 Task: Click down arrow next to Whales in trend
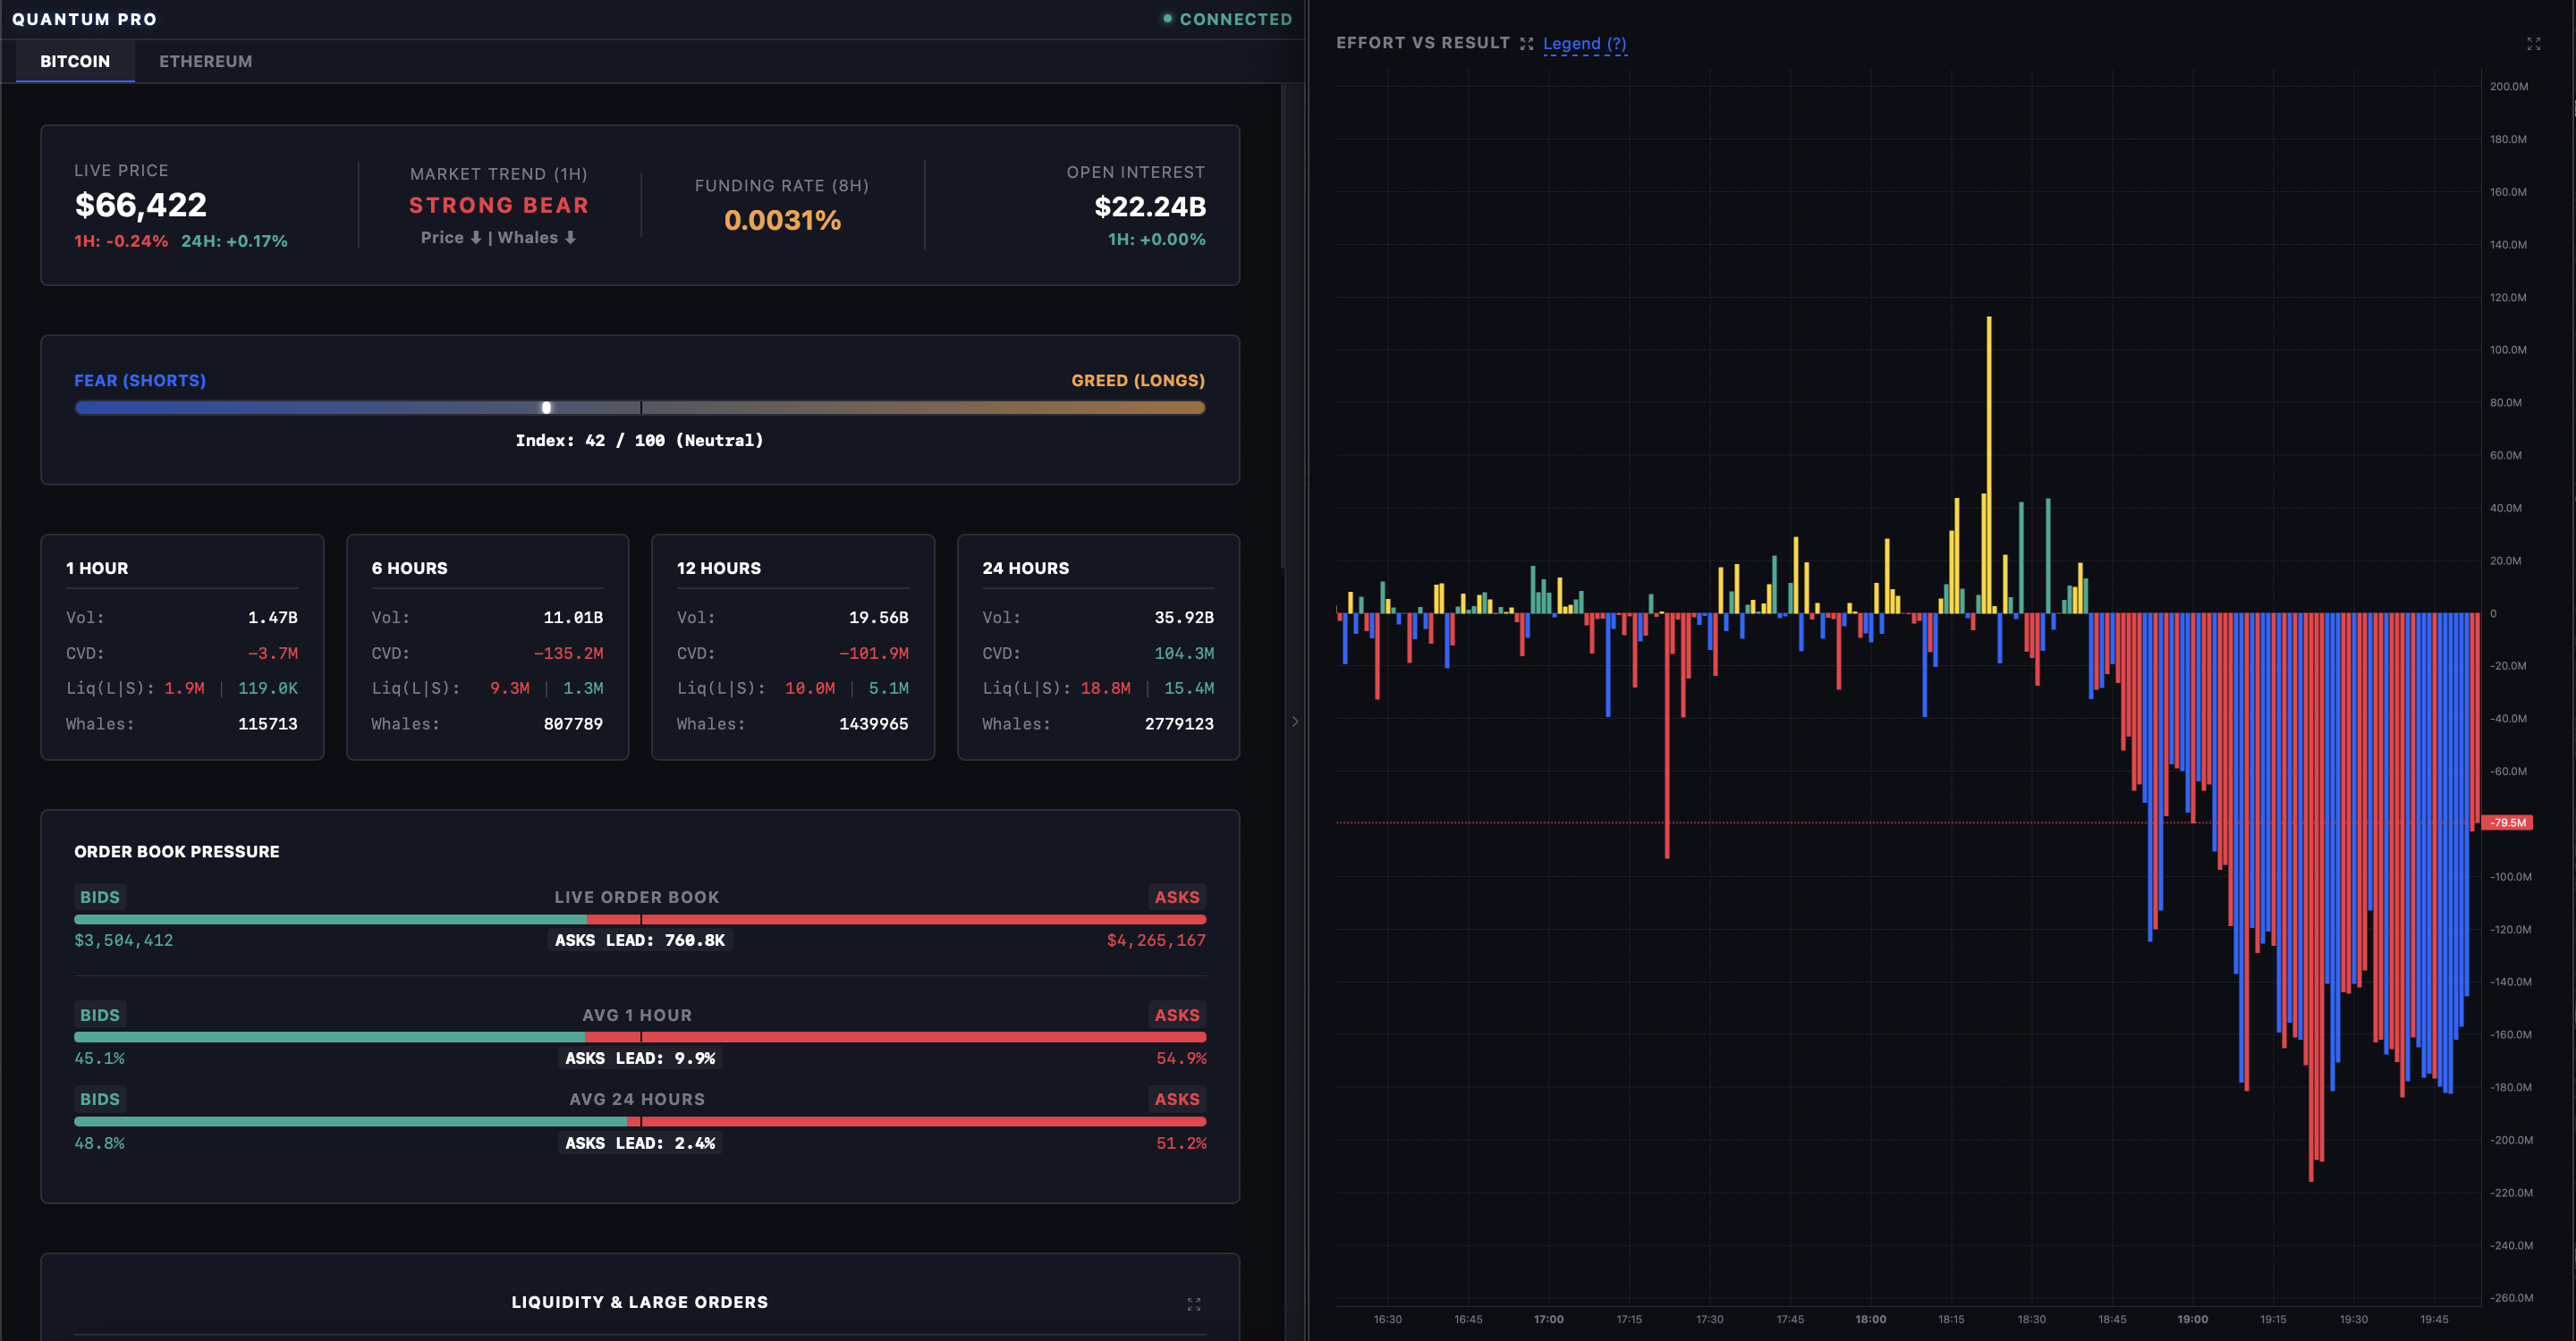[570, 238]
